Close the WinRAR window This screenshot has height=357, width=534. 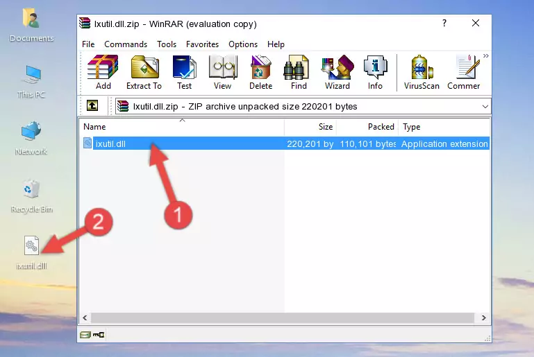tap(476, 23)
